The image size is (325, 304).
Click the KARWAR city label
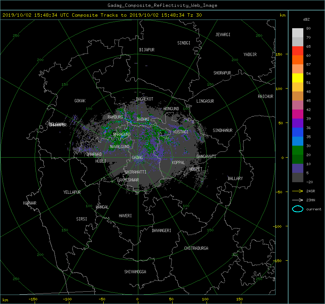30,203
